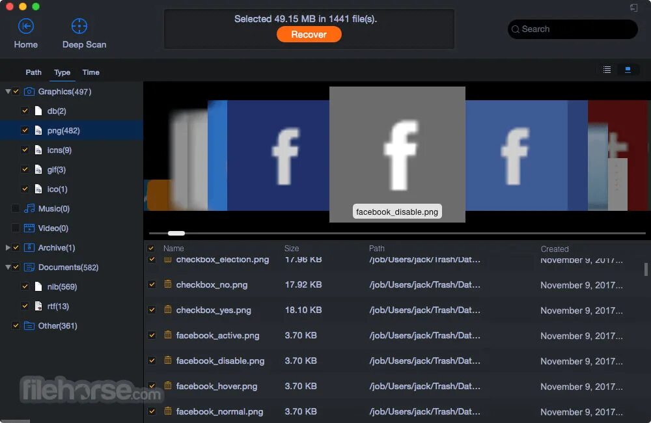Select the checkbox_yes.png file name
The width and height of the screenshot is (651, 423).
coord(214,310)
